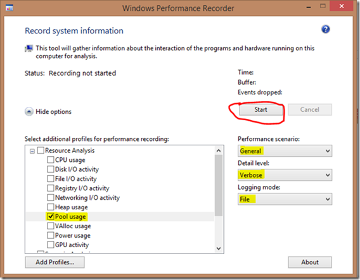
Task: Expand the Detail level Verbose dropdown
Action: click(x=285, y=175)
